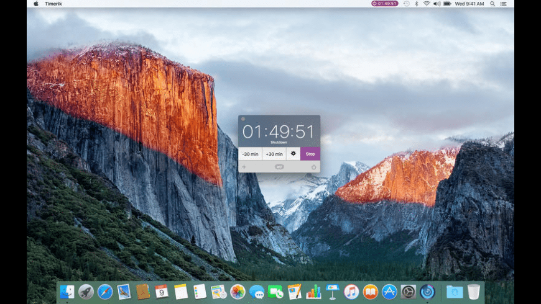
Task: Open Numbers from the Dock
Action: coord(313,292)
